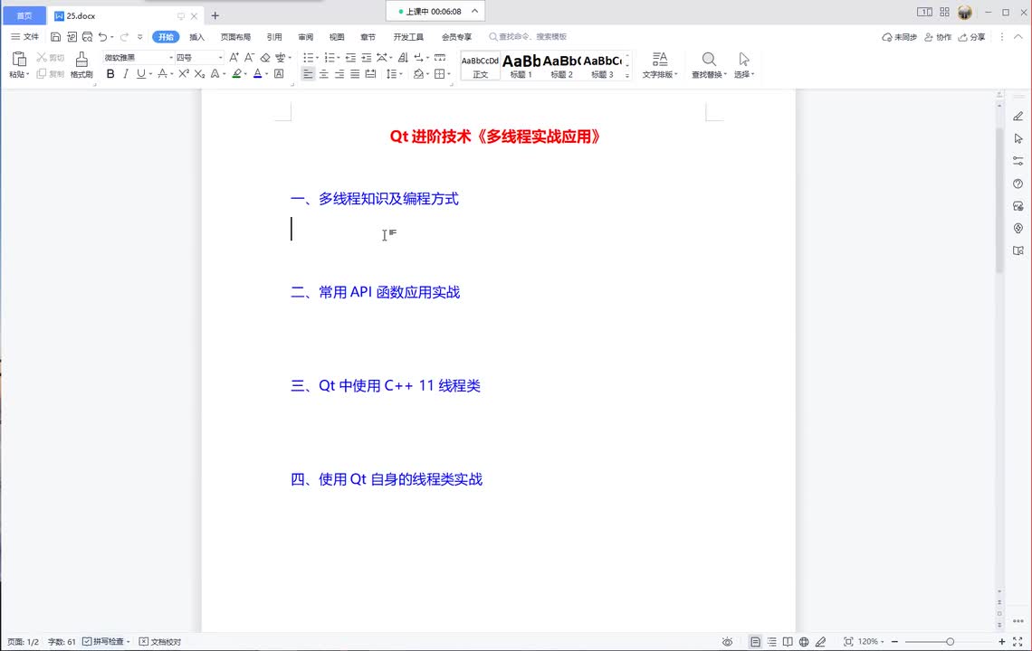Increase paragraph indent
This screenshot has height=651, width=1032.
(x=367, y=57)
